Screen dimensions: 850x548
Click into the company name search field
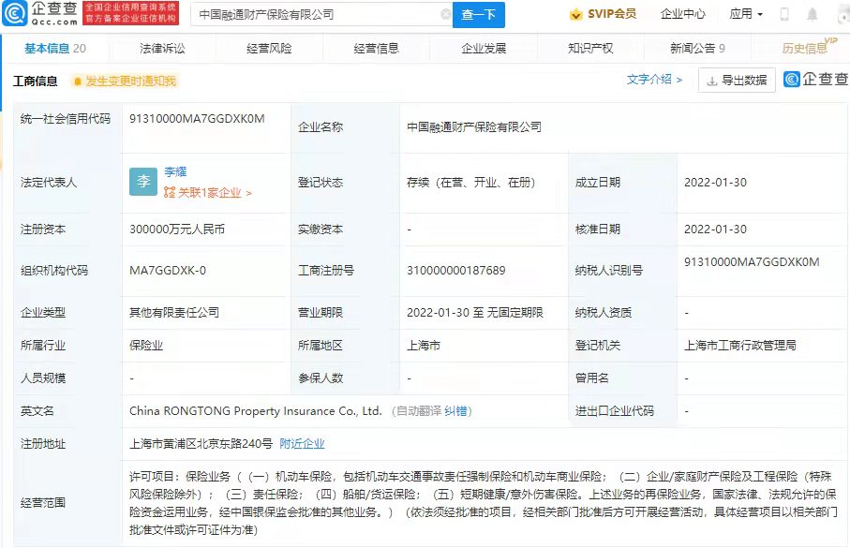tap(314, 15)
